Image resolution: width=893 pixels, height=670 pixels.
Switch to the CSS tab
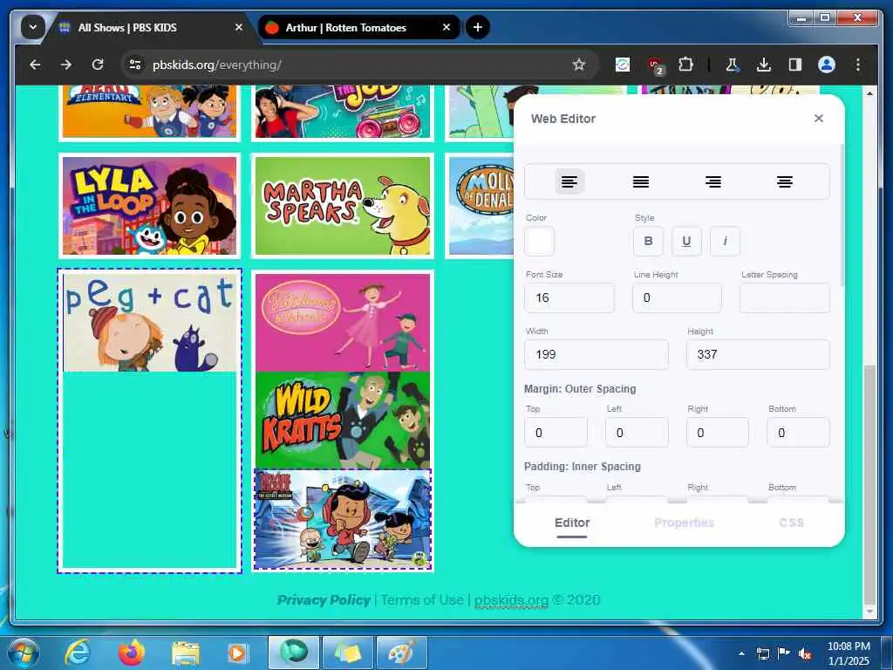(x=791, y=523)
